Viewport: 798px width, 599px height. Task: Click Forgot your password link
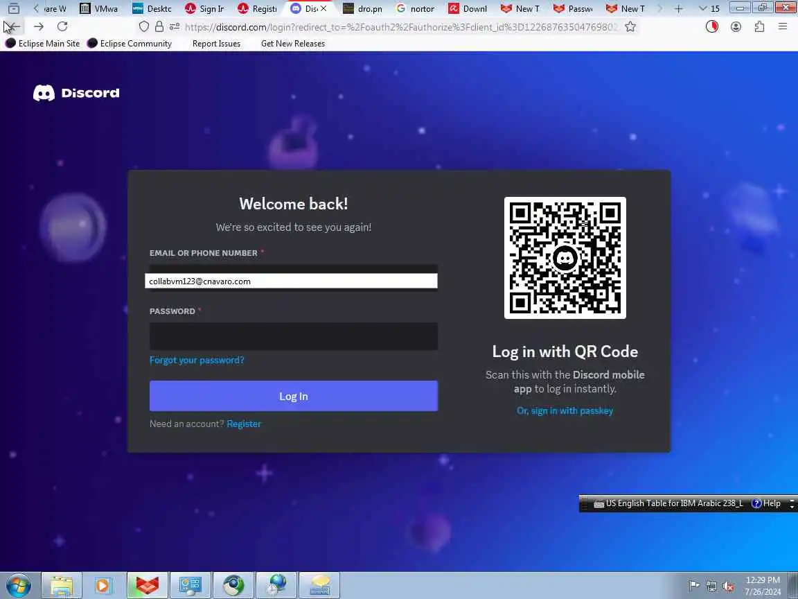197,360
